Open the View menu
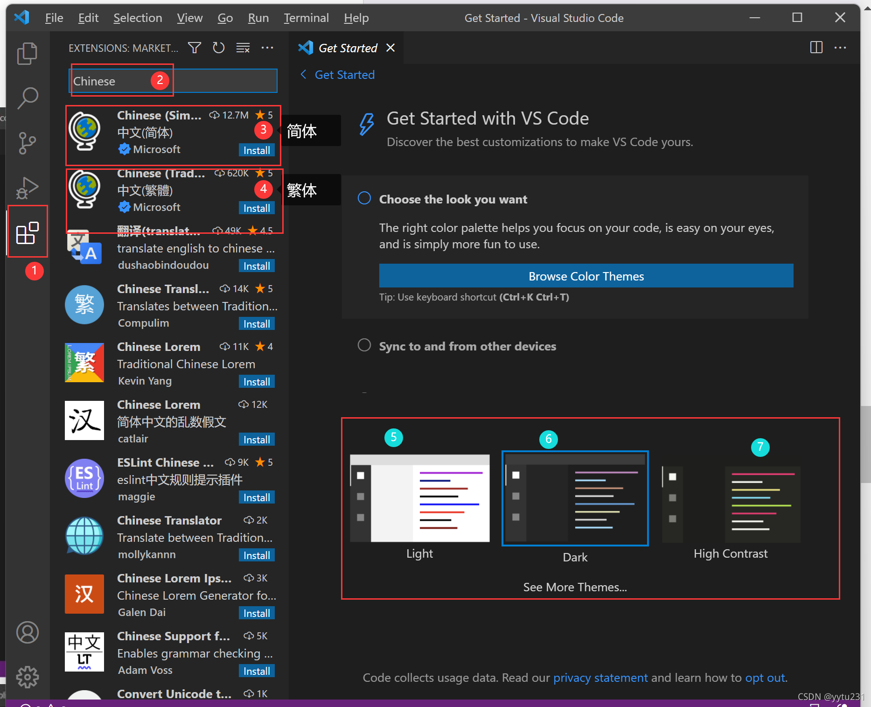The image size is (871, 707). 190,18
